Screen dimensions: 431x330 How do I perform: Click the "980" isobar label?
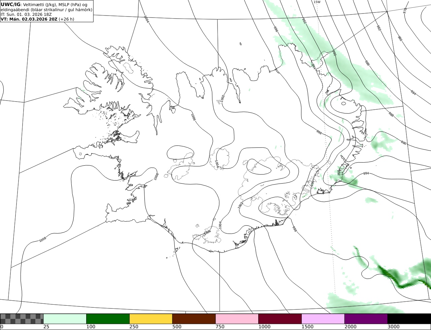tap(400, 38)
